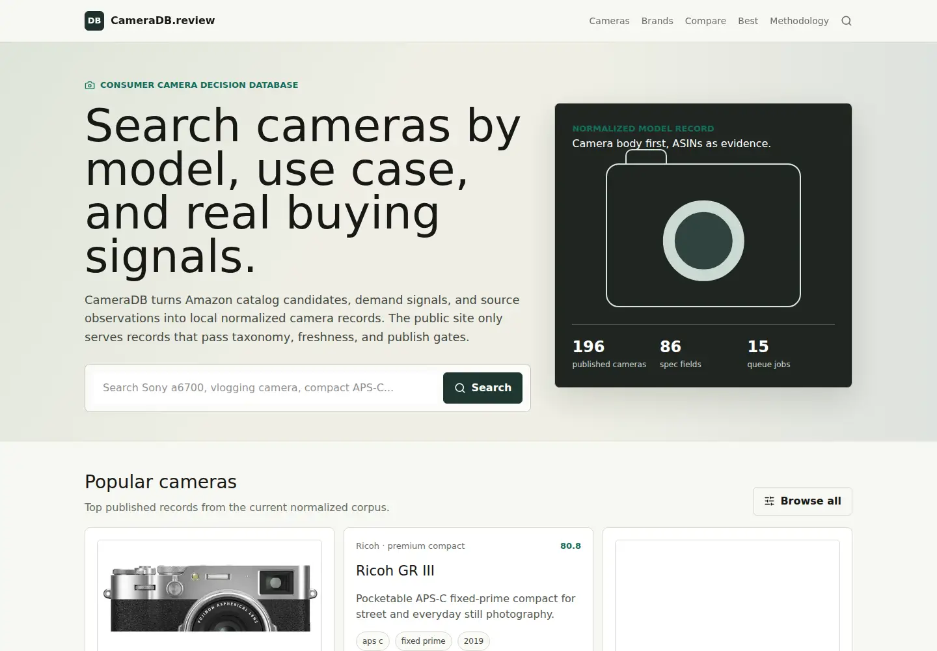Select the Best nav item
The image size is (937, 651).
click(x=748, y=21)
